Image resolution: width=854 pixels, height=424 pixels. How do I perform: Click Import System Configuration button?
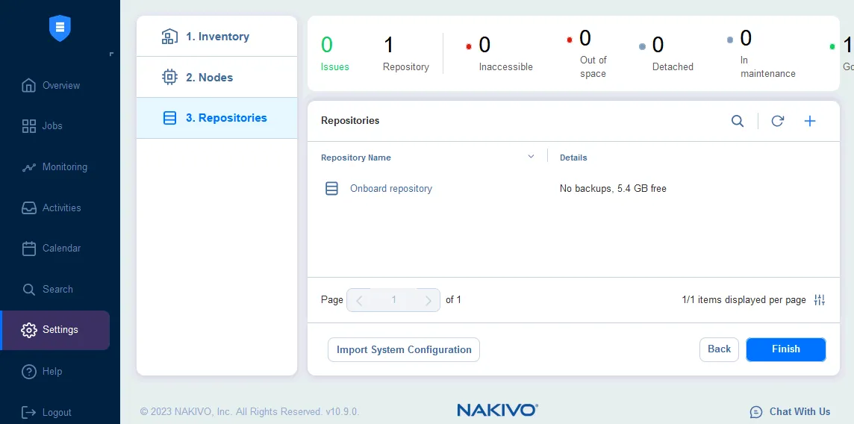(404, 349)
